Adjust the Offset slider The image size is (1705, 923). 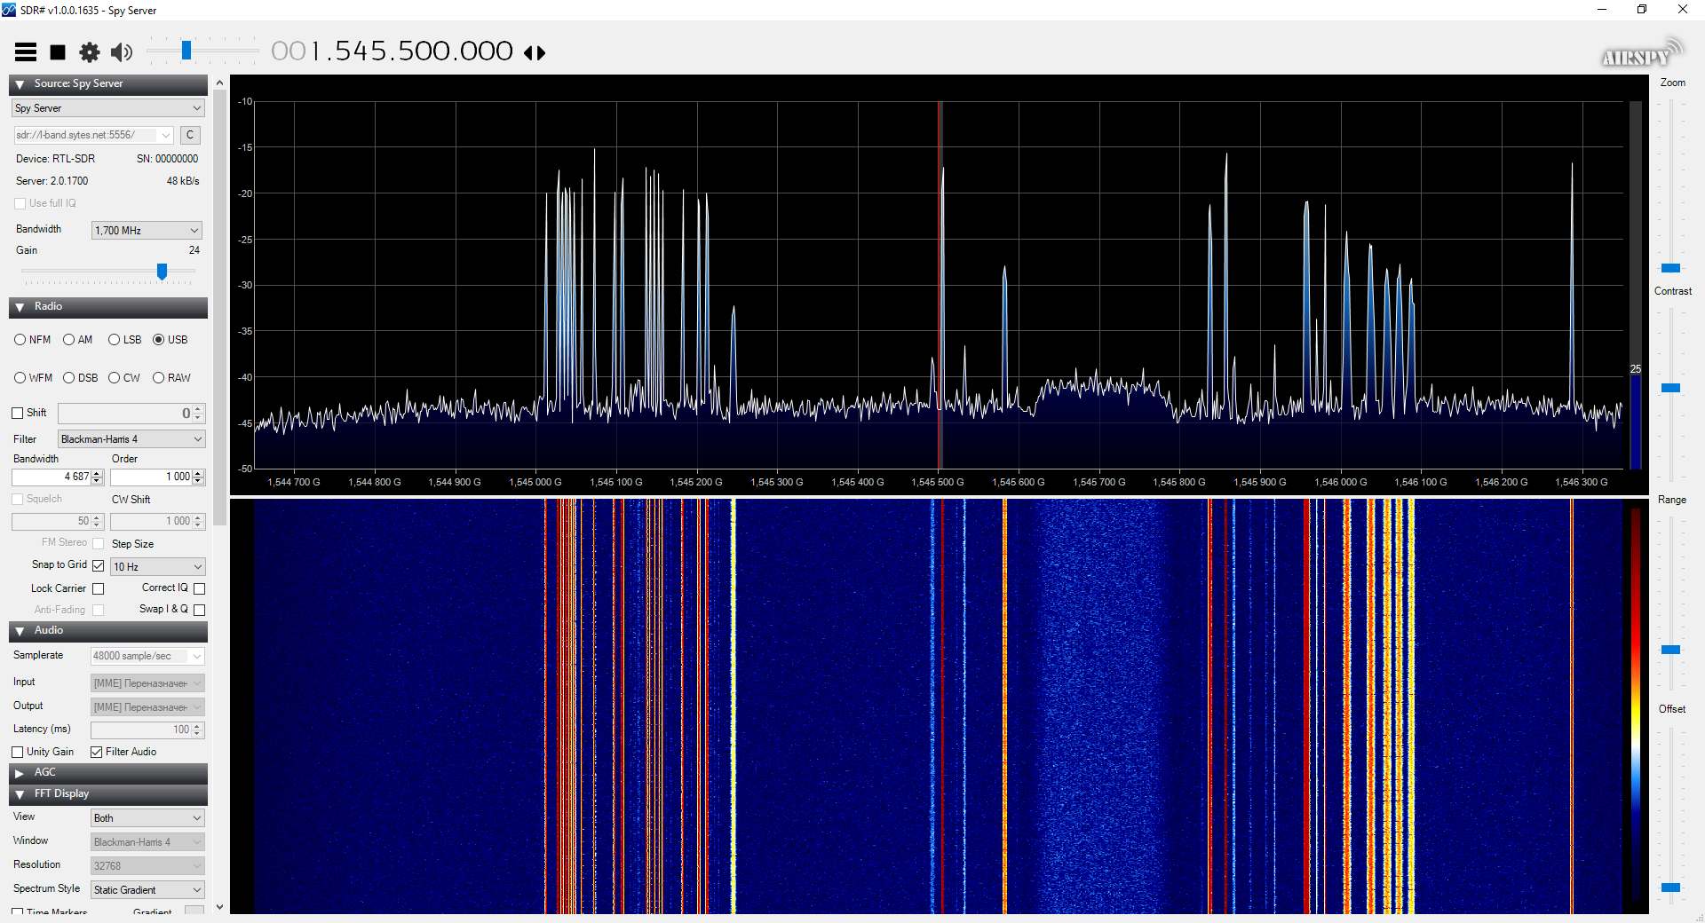tap(1670, 887)
